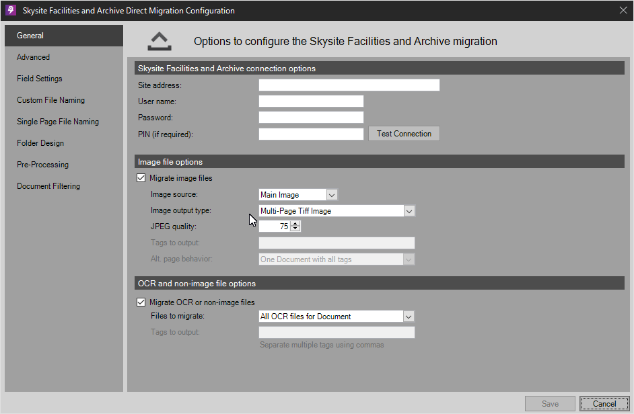Select the Folder Design page
634x414 pixels.
tap(64, 143)
